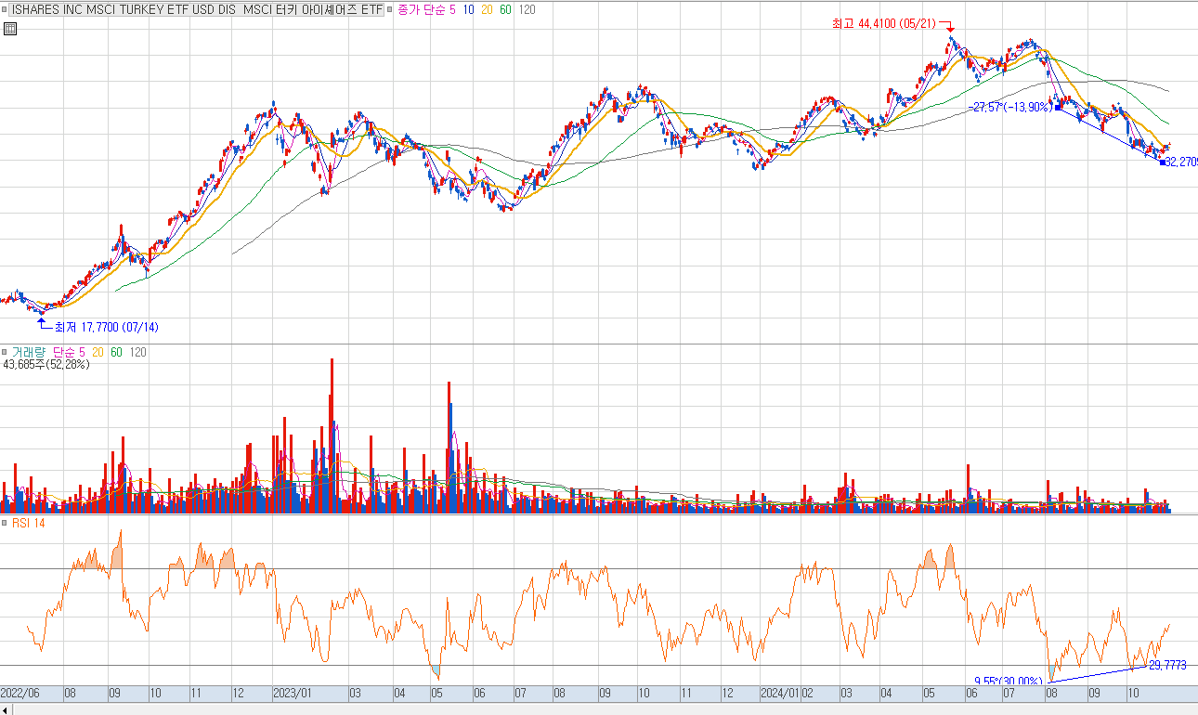Click the 29,7773 RSI value label
Screen dimensions: 1198x715
(x=1167, y=665)
